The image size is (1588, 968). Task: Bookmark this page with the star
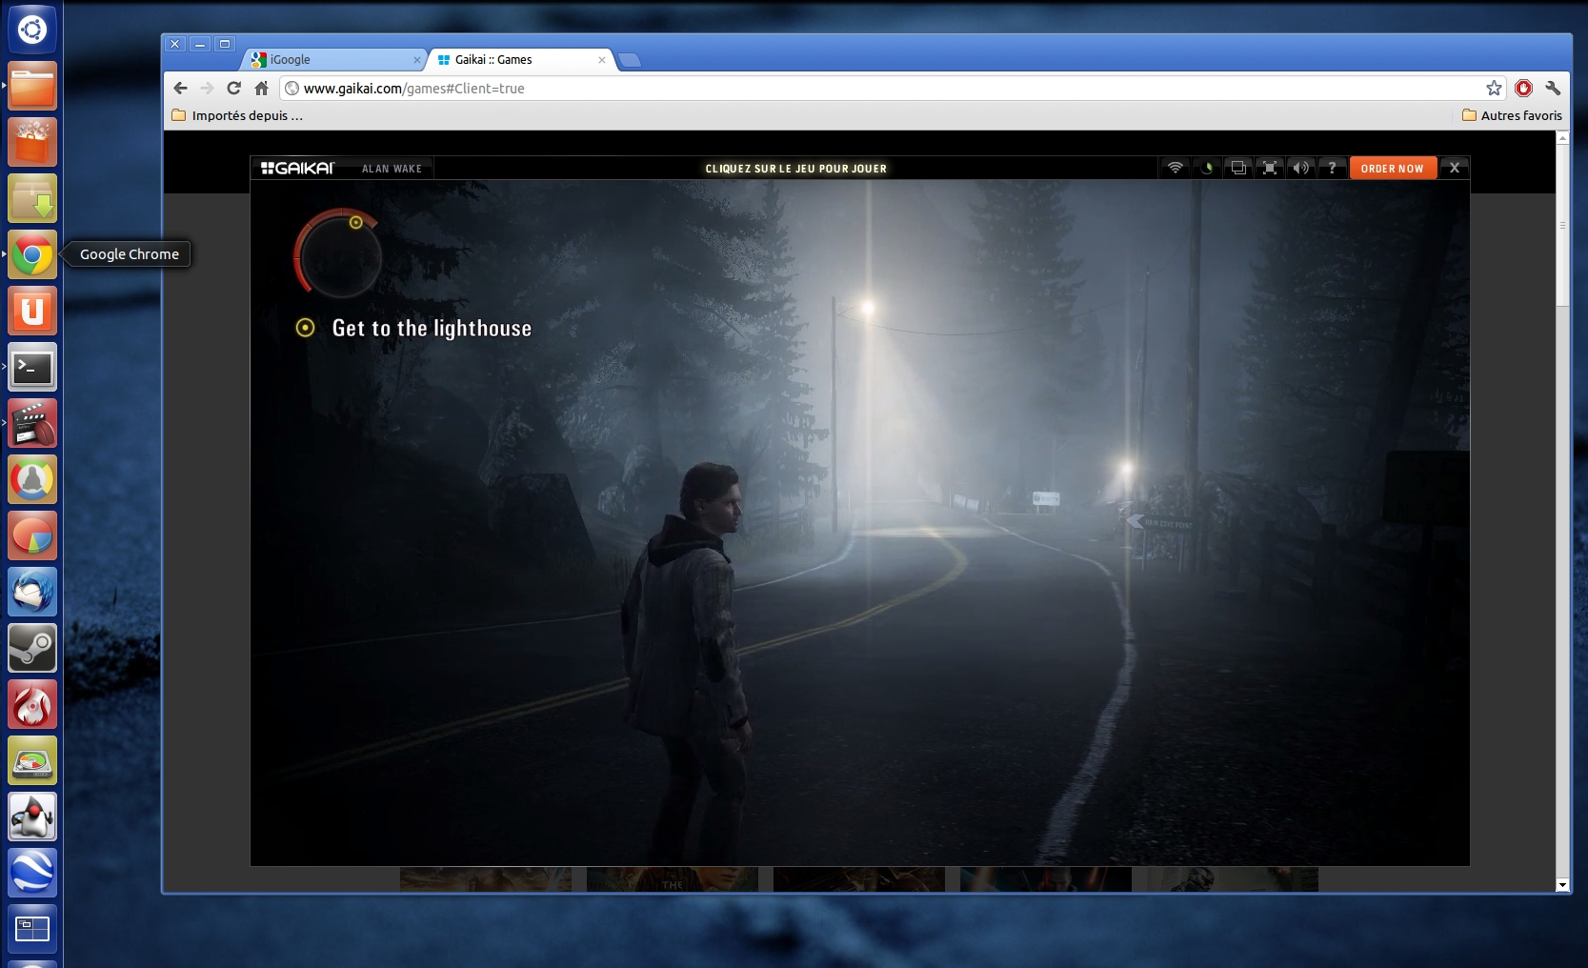coord(1494,89)
